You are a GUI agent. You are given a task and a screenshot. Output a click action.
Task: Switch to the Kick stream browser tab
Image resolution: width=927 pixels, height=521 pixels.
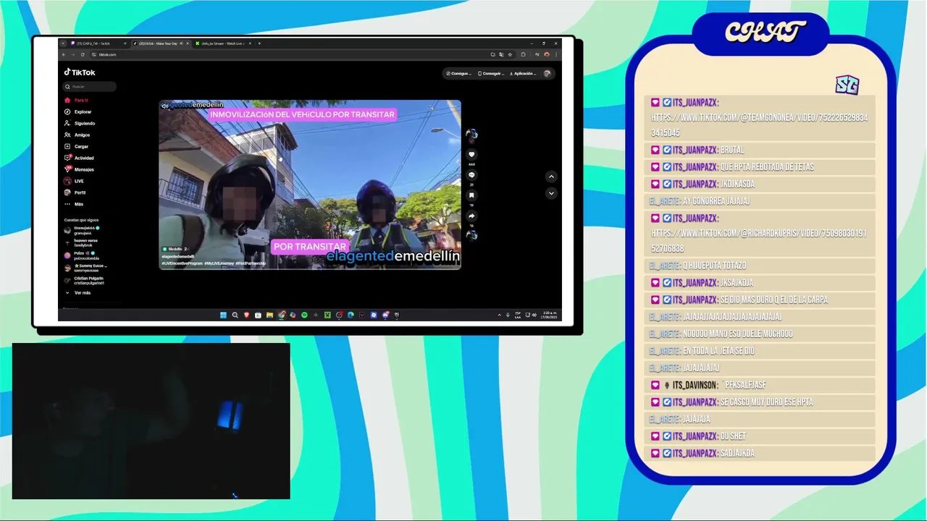(x=224, y=43)
